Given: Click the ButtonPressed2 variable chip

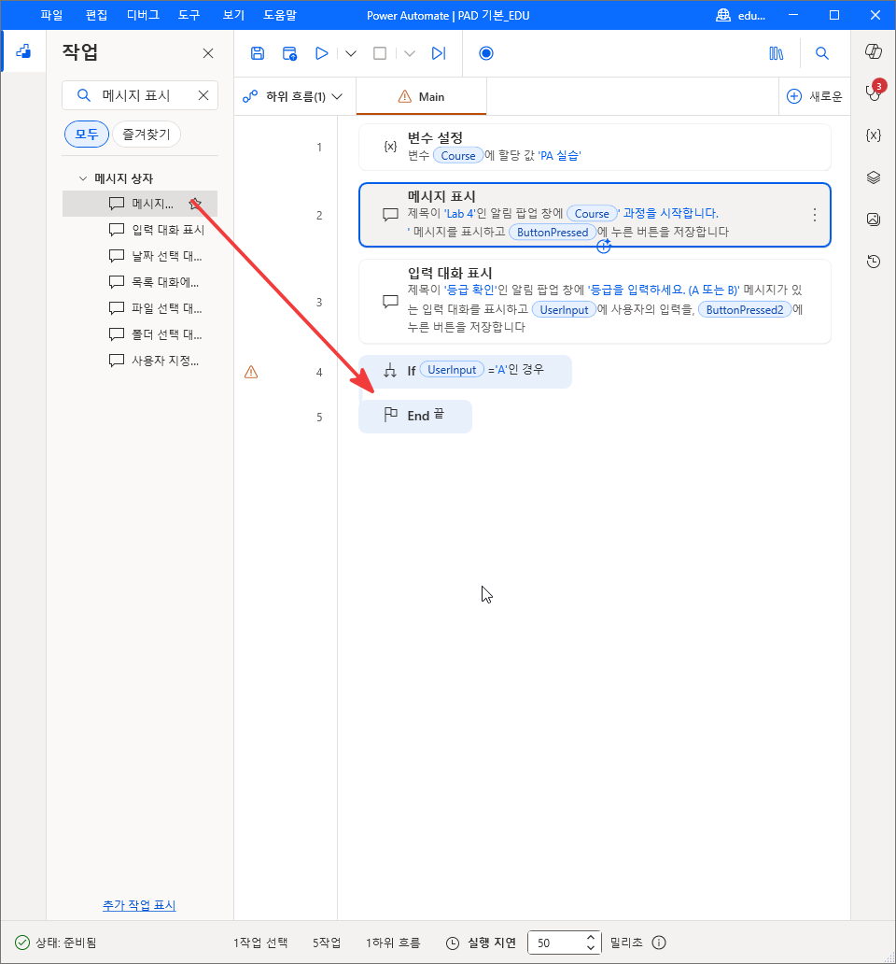Looking at the screenshot, I should click(x=744, y=310).
